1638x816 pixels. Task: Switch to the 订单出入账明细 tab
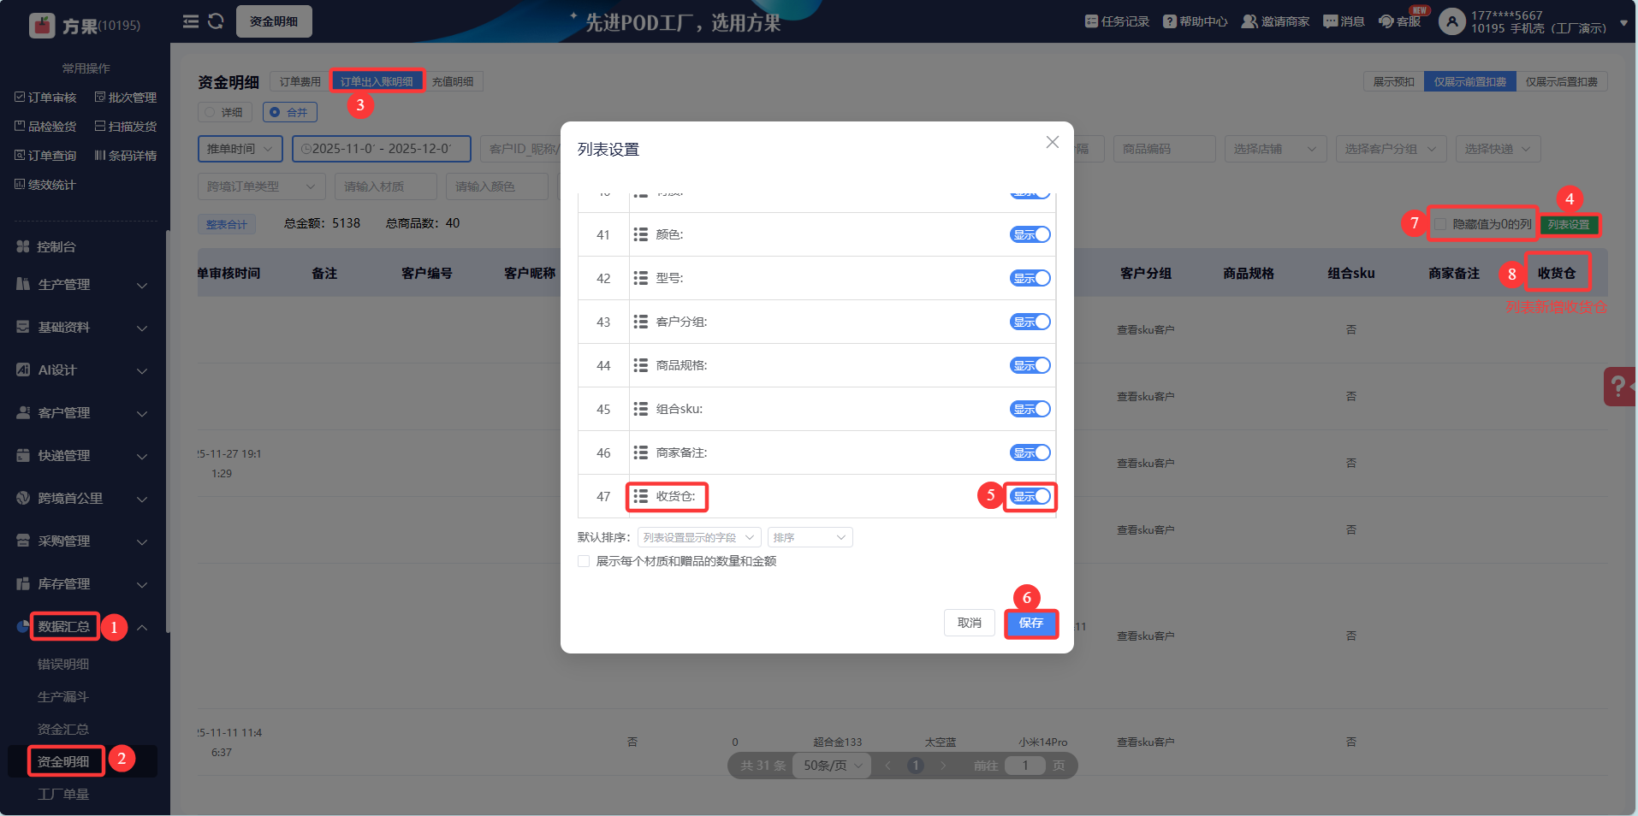click(x=377, y=81)
